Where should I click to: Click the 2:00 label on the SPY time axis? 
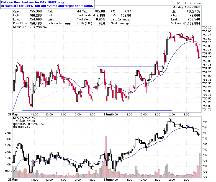(x=172, y=114)
